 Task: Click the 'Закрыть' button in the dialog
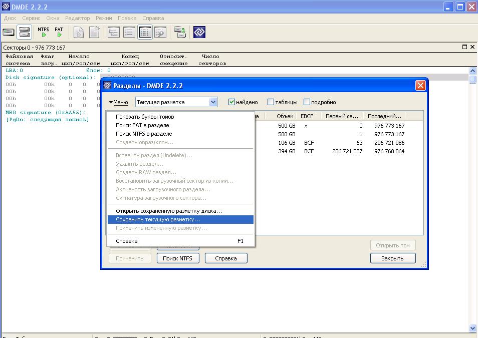coord(393,258)
